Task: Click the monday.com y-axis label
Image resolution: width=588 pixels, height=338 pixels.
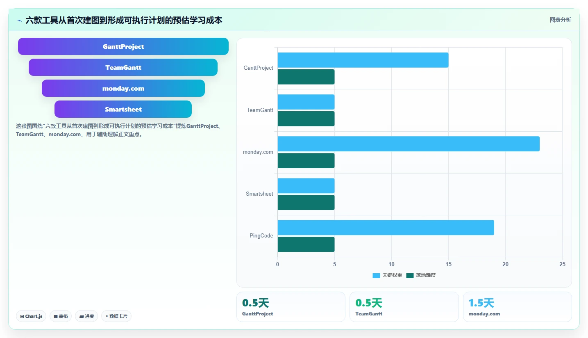Action: [258, 152]
